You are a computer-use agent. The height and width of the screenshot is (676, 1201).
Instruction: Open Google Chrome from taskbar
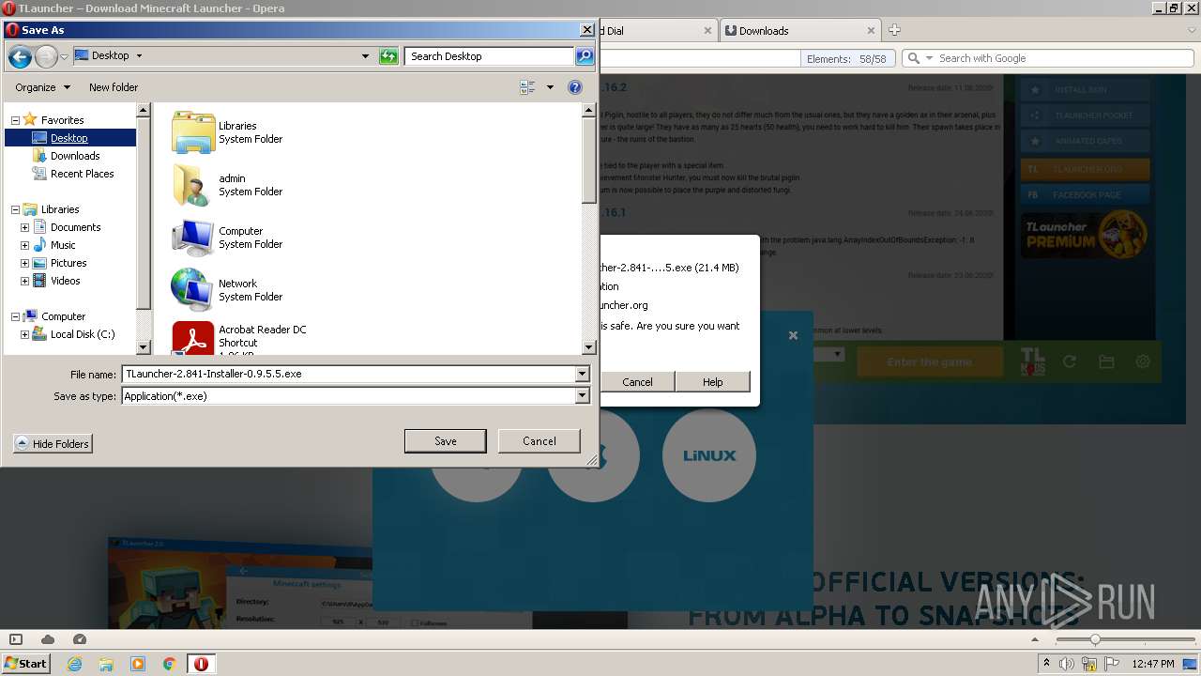pyautogui.click(x=170, y=664)
